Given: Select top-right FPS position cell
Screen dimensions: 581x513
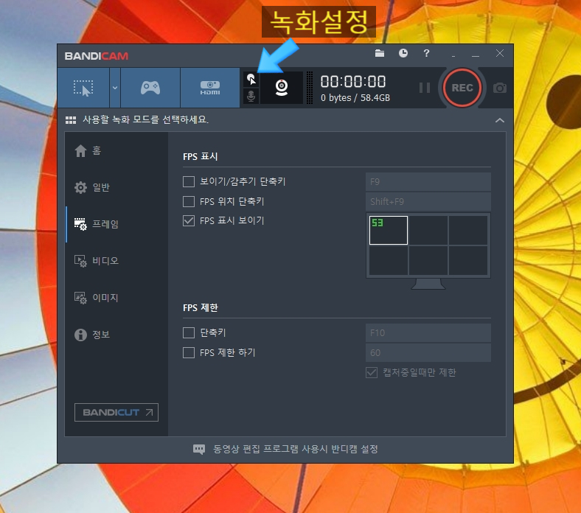Looking at the screenshot, I should point(468,231).
